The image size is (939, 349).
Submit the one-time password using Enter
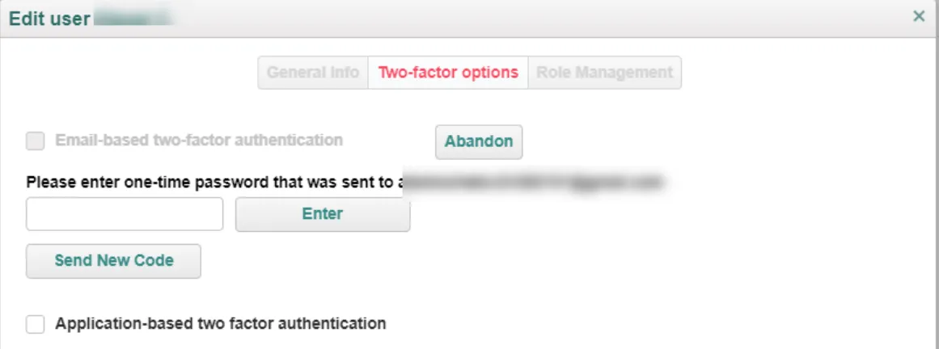(x=323, y=214)
